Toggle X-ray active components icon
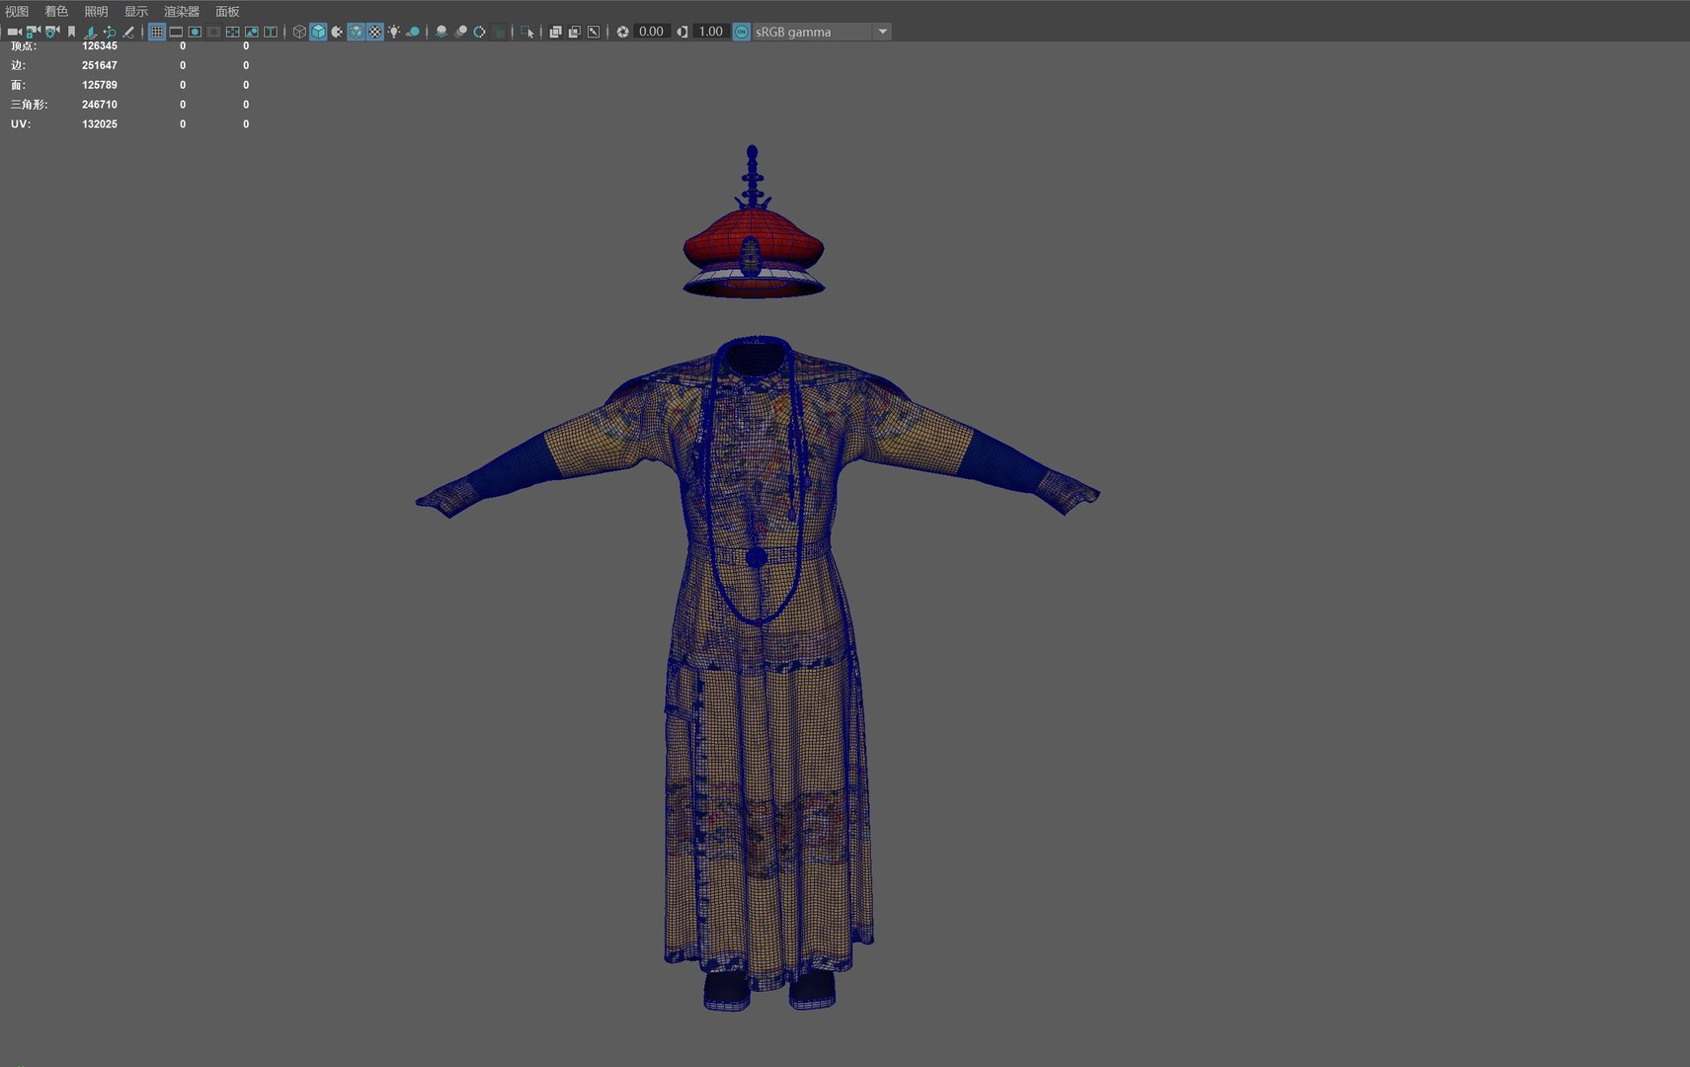The image size is (1690, 1067). (574, 32)
